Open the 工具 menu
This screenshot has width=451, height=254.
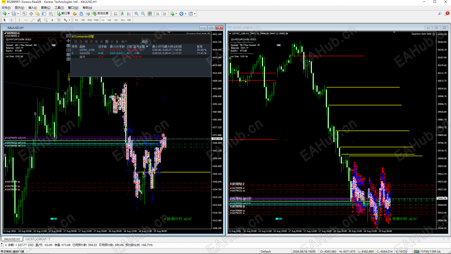(59, 8)
